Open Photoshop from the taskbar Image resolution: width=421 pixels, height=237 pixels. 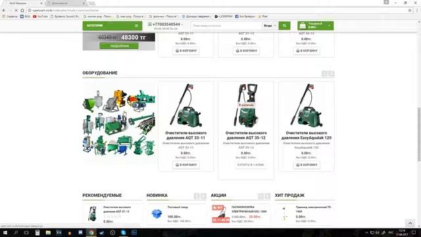pyautogui.click(x=134, y=232)
